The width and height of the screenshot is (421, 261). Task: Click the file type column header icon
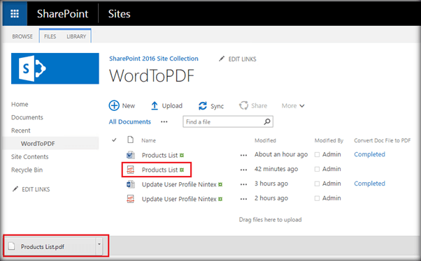[x=131, y=140]
